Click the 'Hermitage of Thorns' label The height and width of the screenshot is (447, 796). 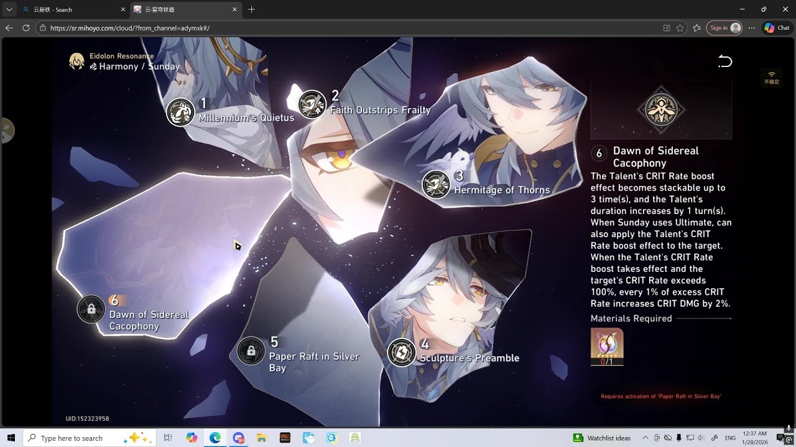click(502, 190)
